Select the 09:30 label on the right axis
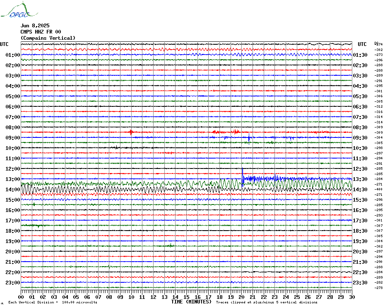Viewport: 385px width, 308px height. (x=360, y=137)
